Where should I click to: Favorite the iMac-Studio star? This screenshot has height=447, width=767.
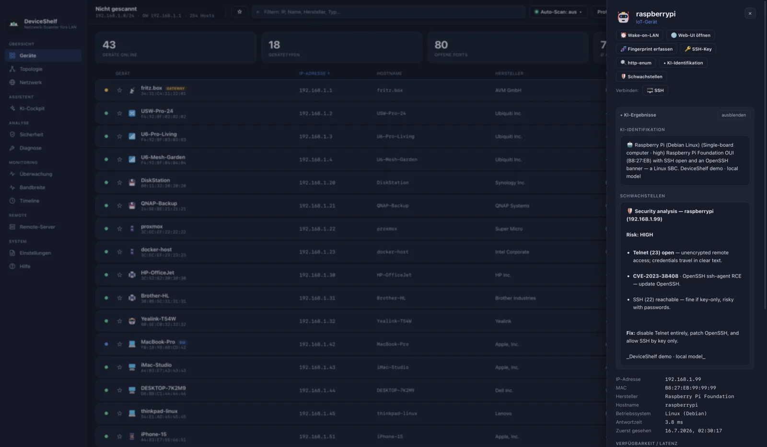pyautogui.click(x=119, y=368)
